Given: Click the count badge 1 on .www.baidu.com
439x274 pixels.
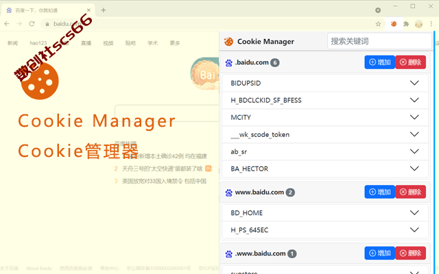Looking at the screenshot, I should pyautogui.click(x=292, y=253).
